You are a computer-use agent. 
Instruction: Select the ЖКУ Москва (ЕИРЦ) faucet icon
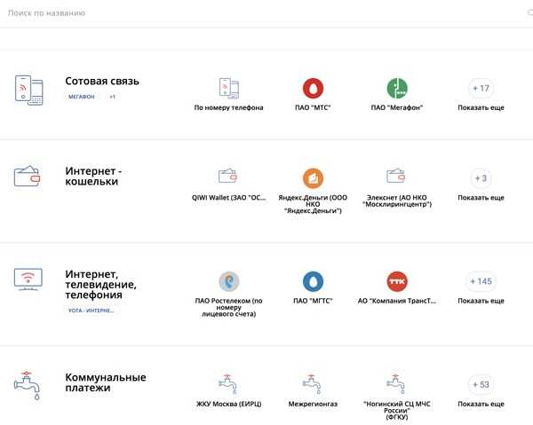[x=227, y=384]
